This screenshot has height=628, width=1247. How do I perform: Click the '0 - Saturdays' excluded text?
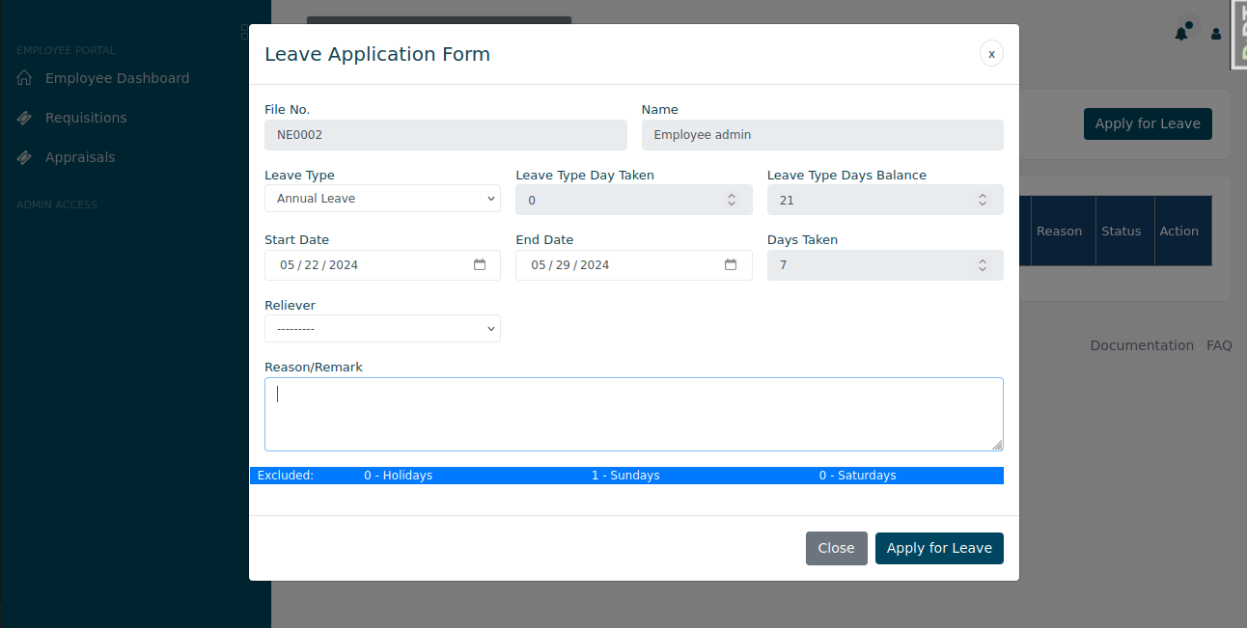tap(857, 476)
